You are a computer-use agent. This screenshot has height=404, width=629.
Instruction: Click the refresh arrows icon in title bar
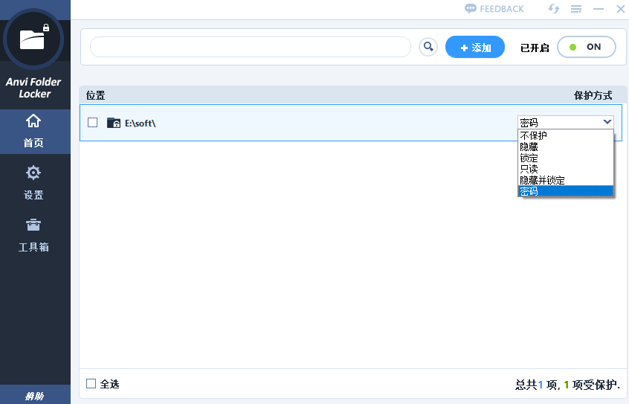click(x=553, y=9)
